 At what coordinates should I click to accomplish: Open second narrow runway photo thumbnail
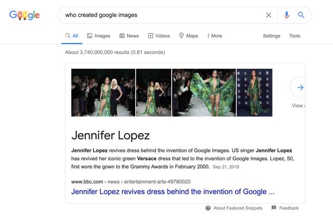[x=153, y=93]
